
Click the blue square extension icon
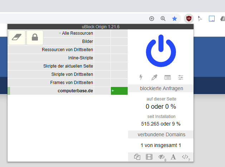[x=212, y=19]
